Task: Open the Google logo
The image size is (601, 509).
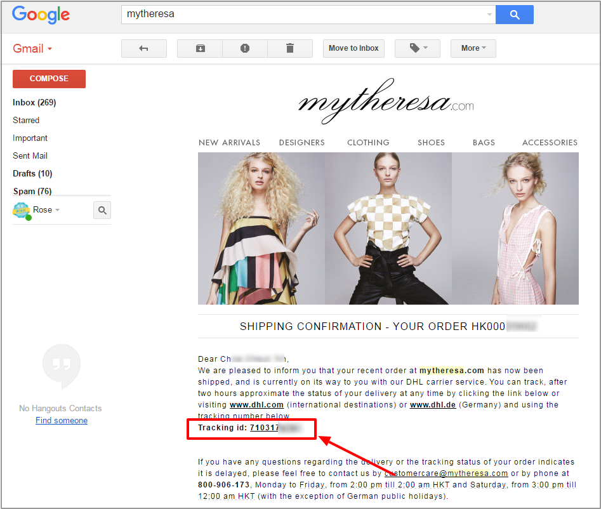Action: tap(41, 15)
